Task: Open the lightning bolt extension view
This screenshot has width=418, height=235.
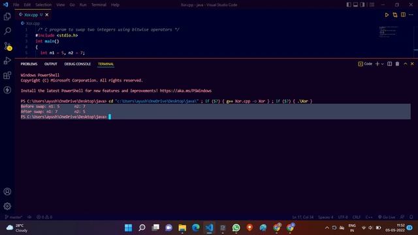Action: click(7, 90)
